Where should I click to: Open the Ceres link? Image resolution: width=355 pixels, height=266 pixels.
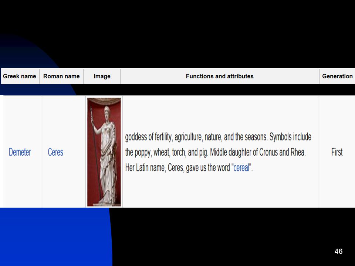tap(55, 152)
